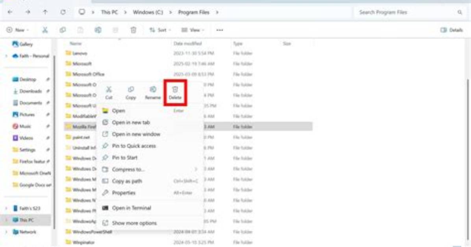471x247 pixels.
Task: Choose Delete in the context menu
Action: [x=175, y=93]
